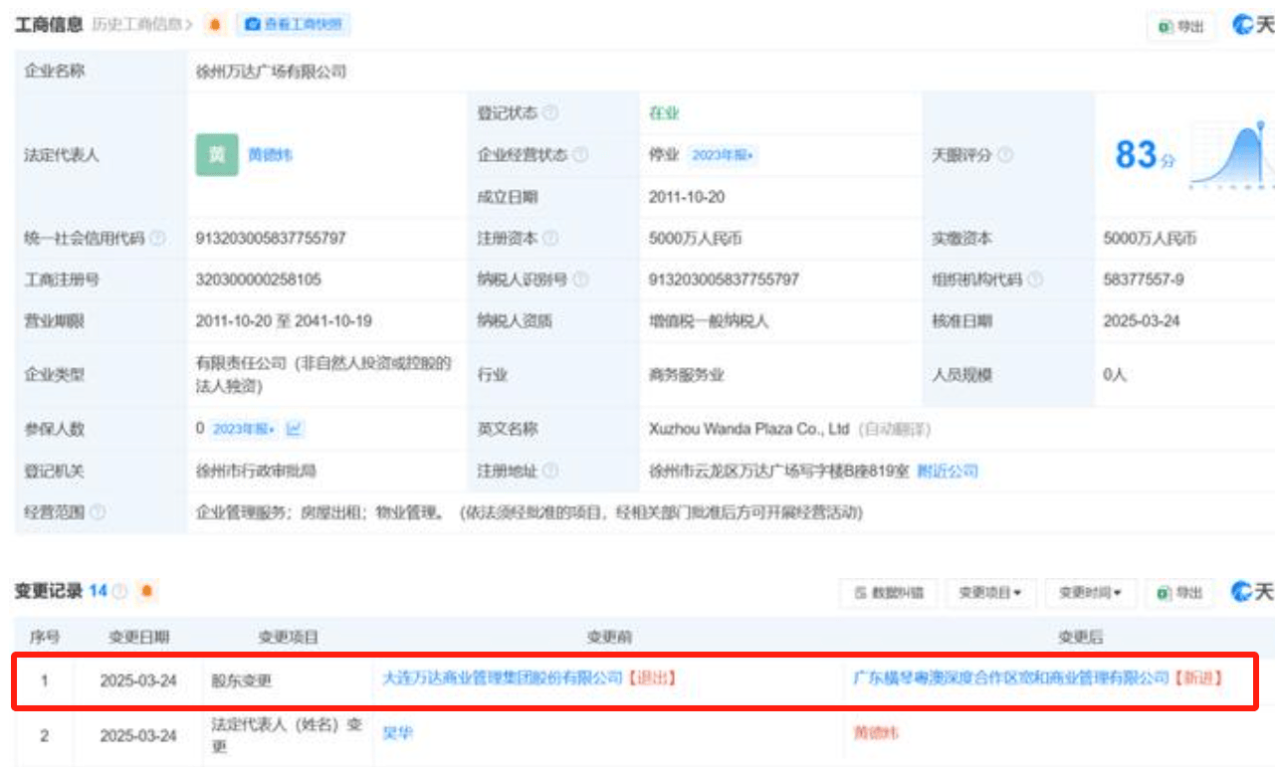Click the help icon next to 统一社会信用代码
Viewport: 1275px width, 767px height.
click(x=158, y=239)
